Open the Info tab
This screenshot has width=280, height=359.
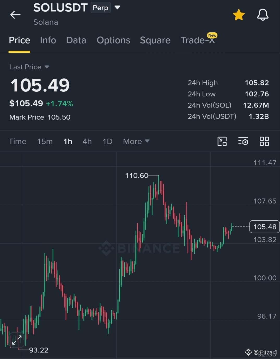point(48,40)
